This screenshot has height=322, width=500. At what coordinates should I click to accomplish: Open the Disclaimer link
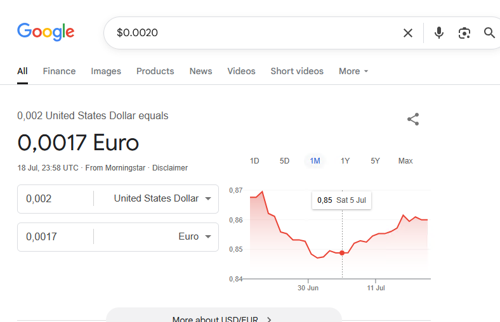point(170,168)
